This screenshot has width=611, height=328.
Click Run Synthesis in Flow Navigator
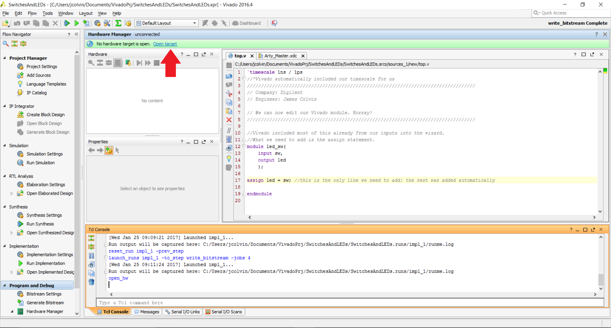tap(40, 224)
